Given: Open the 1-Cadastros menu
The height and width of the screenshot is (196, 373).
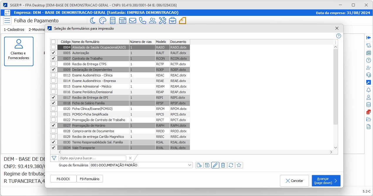Looking at the screenshot, I should point(14,29).
